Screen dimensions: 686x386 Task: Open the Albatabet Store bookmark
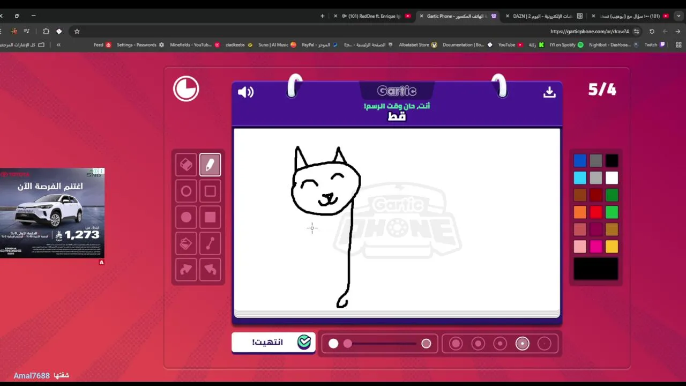pyautogui.click(x=418, y=45)
